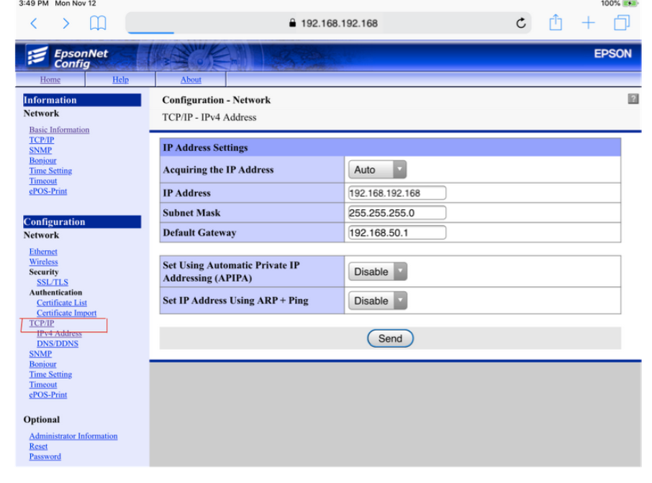Open the Password settings link
The width and height of the screenshot is (652, 483).
click(45, 456)
